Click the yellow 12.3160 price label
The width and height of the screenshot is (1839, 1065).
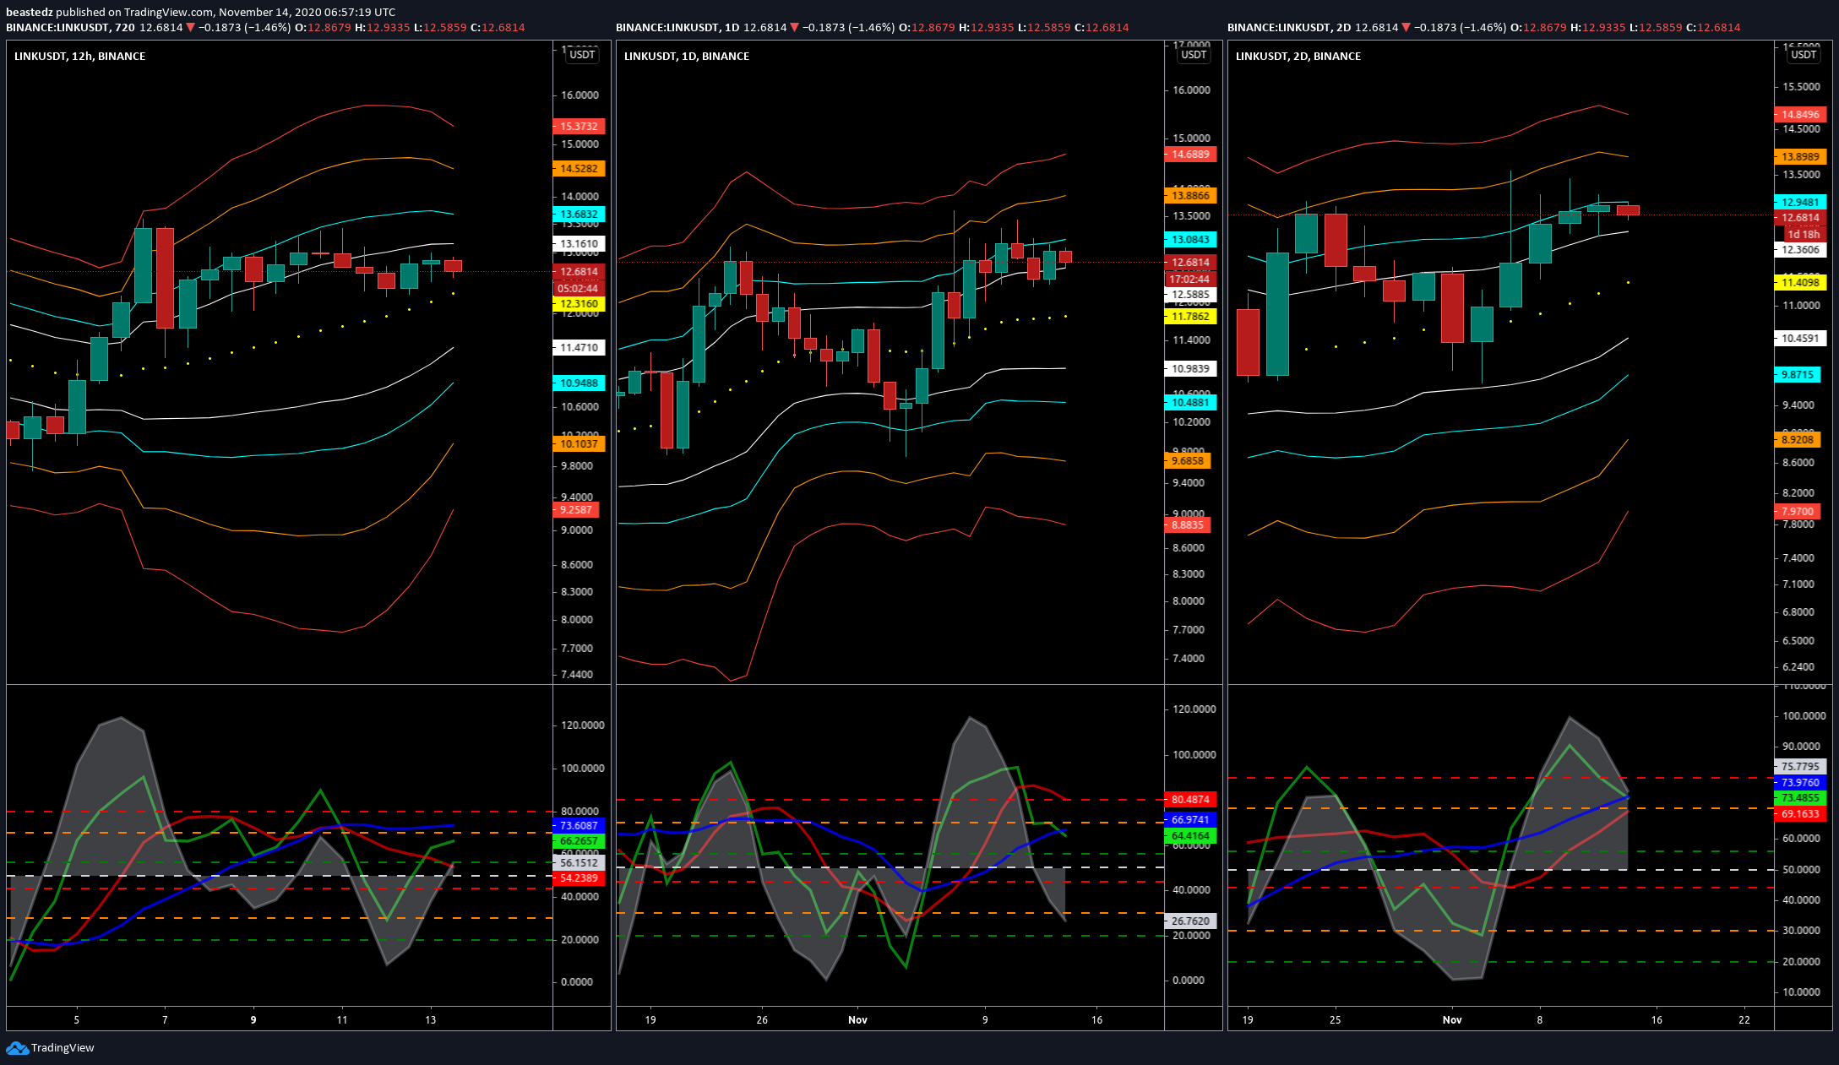(x=579, y=304)
